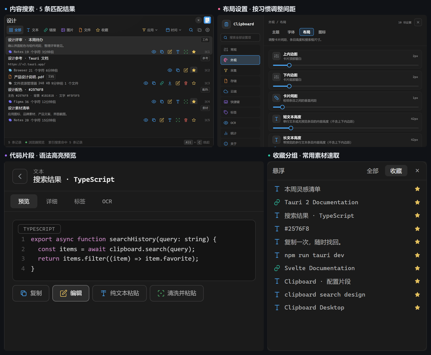The height and width of the screenshot is (355, 431).
Task: Select favorite item npm run tauri dev
Action: tap(347, 255)
